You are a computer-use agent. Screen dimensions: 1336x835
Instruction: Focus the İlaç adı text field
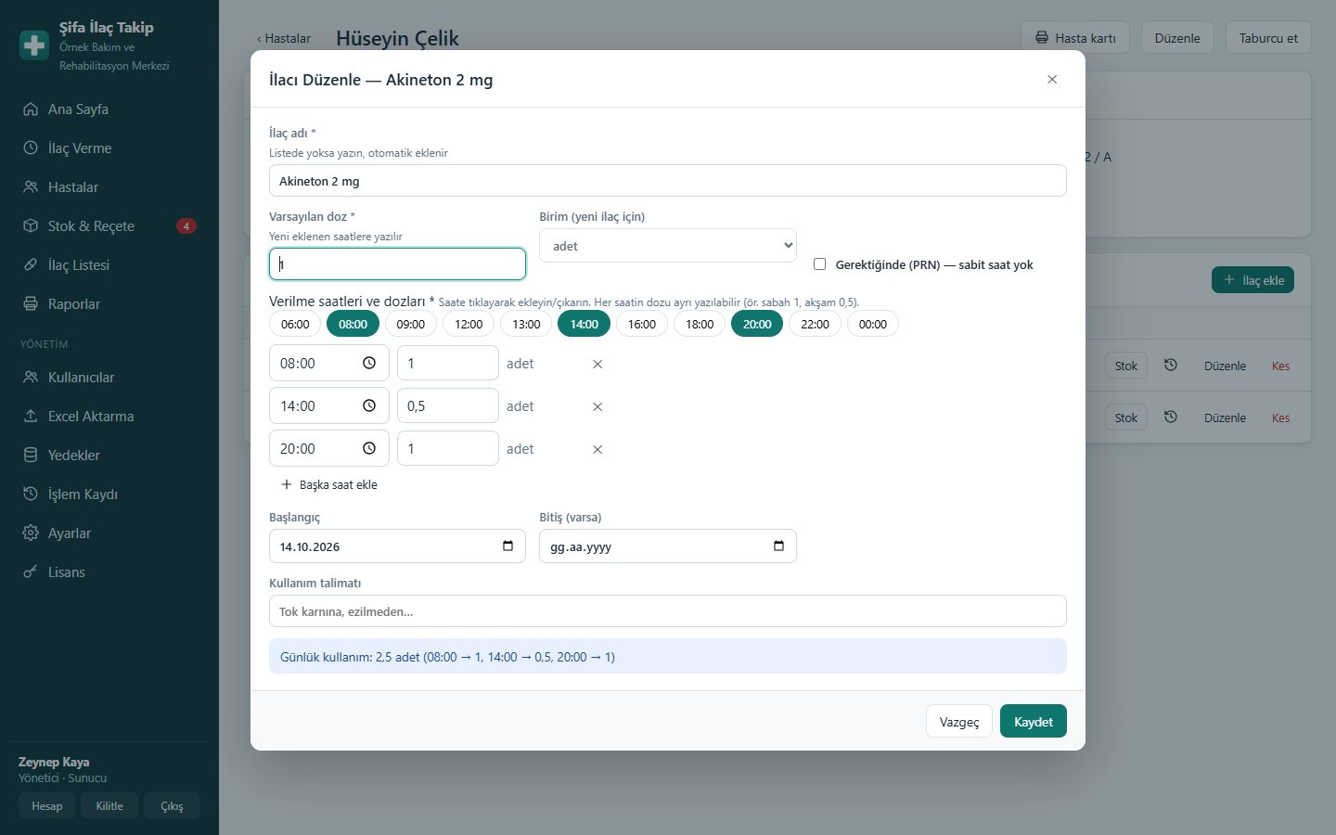(668, 181)
